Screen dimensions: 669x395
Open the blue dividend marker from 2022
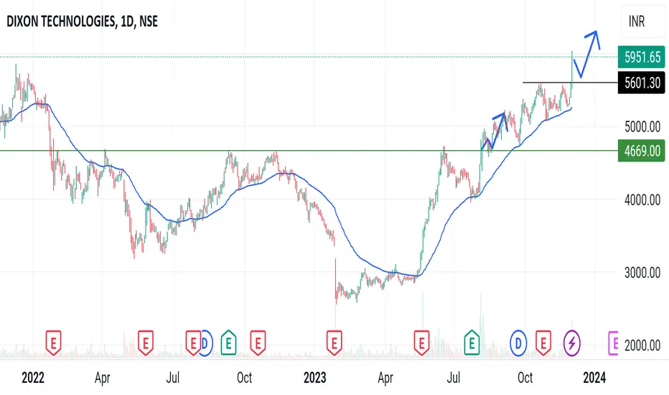coord(206,343)
